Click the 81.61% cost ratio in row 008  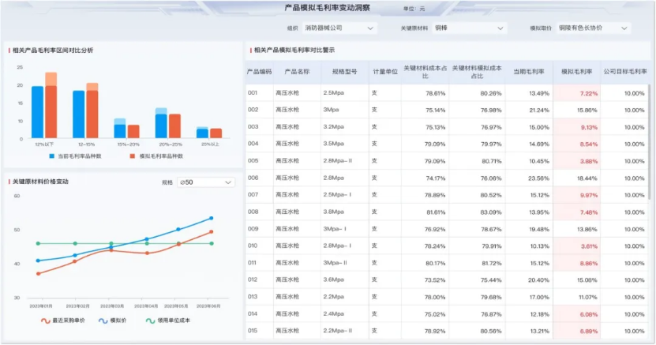tap(425, 212)
